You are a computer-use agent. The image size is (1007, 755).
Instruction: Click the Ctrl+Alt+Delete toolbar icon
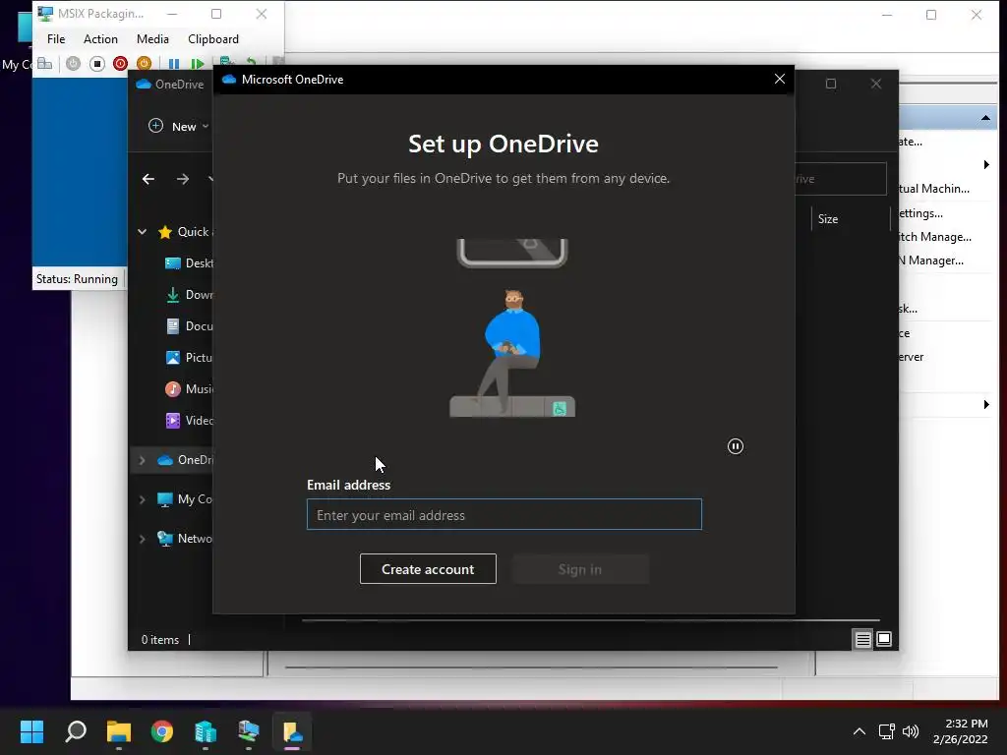pos(45,64)
